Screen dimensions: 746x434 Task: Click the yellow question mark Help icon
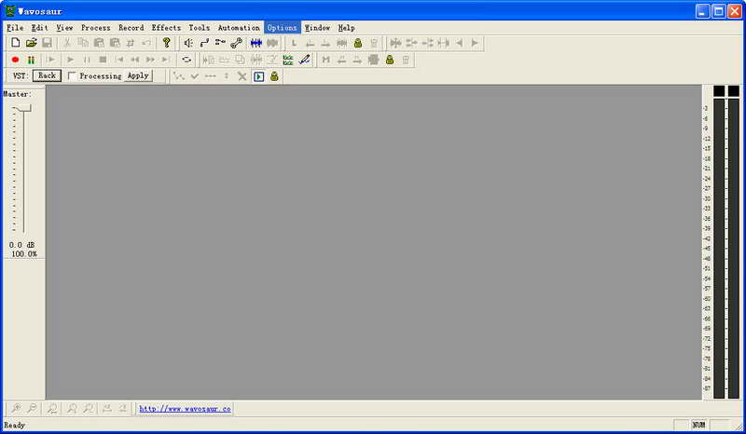click(x=167, y=43)
